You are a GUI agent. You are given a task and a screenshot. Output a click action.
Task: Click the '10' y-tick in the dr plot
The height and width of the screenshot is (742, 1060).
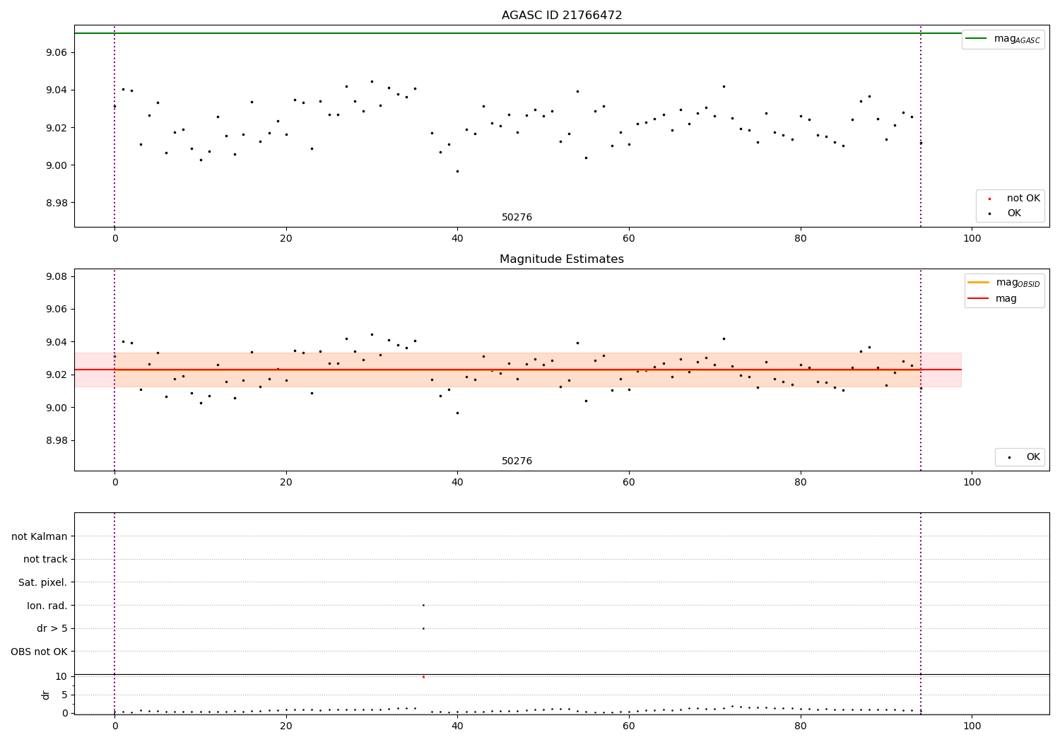pyautogui.click(x=61, y=676)
